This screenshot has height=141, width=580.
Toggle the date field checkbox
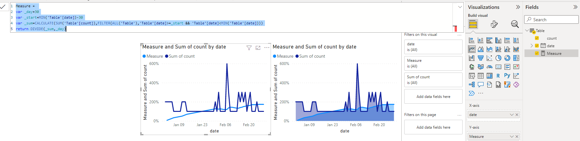pyautogui.click(x=537, y=46)
